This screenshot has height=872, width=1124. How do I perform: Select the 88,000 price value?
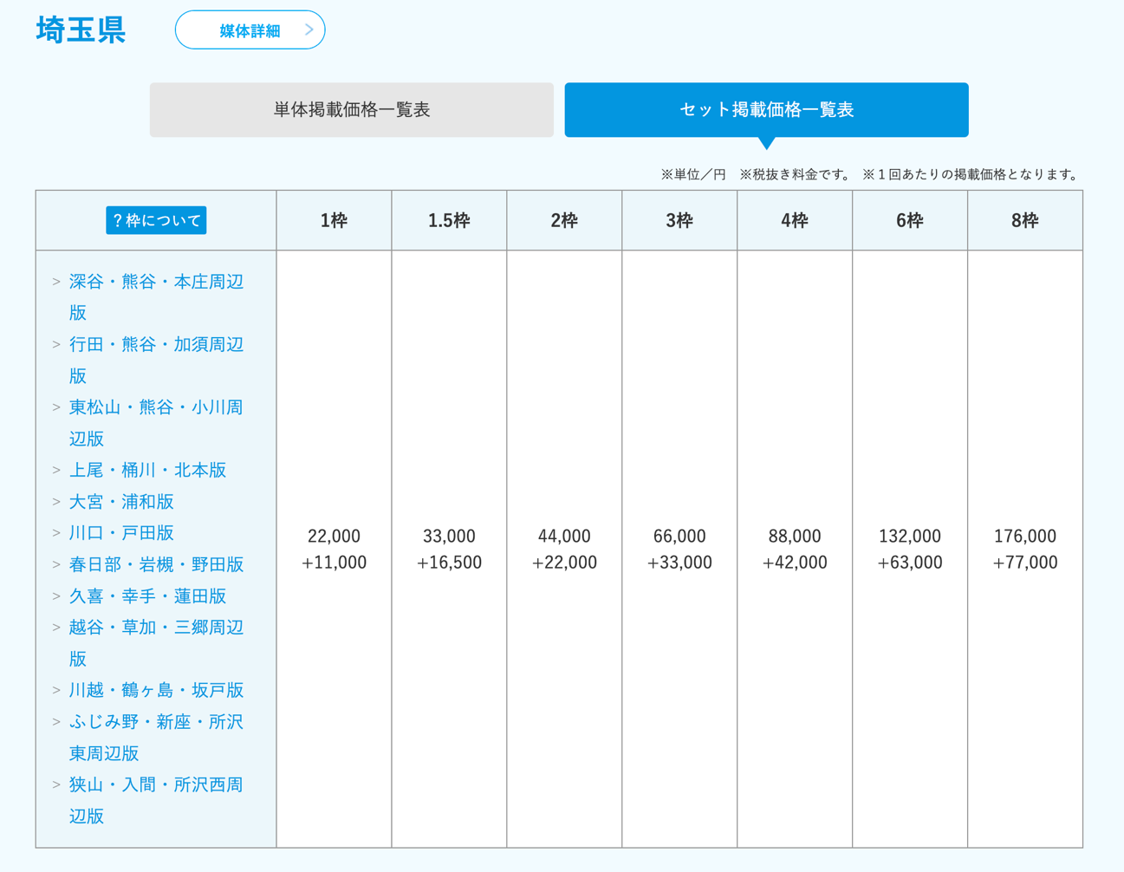point(795,537)
